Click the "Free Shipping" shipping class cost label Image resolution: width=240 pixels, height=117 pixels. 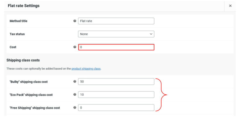(x=35, y=108)
